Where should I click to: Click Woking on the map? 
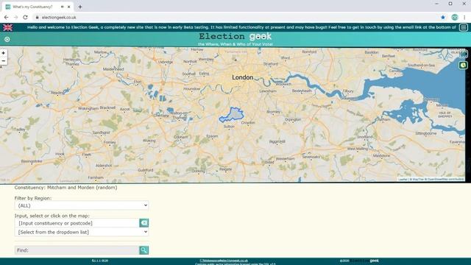(149, 141)
